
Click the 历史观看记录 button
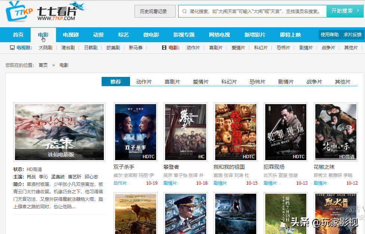155,11
